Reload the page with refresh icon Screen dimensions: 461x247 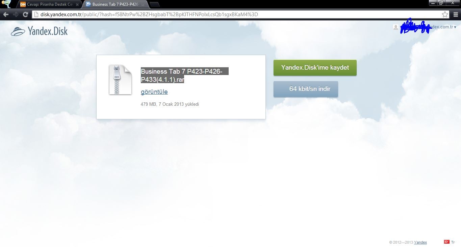click(x=25, y=15)
